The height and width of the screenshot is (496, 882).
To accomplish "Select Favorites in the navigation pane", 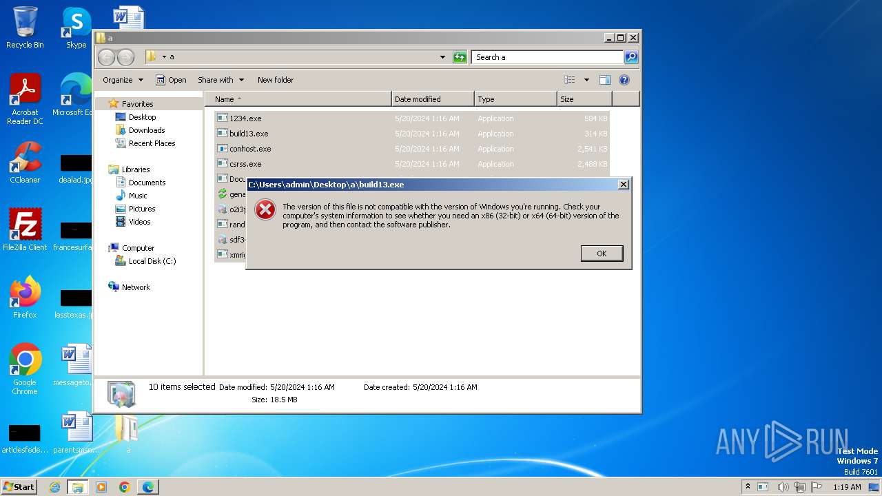I will pyautogui.click(x=137, y=104).
